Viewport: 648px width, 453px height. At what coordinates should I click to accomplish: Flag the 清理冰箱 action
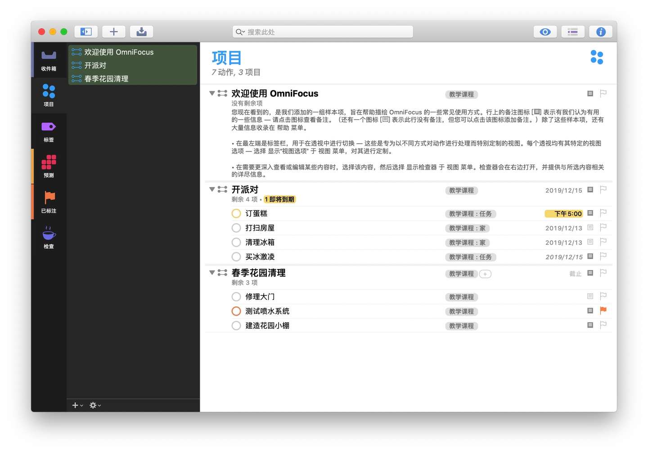click(603, 242)
